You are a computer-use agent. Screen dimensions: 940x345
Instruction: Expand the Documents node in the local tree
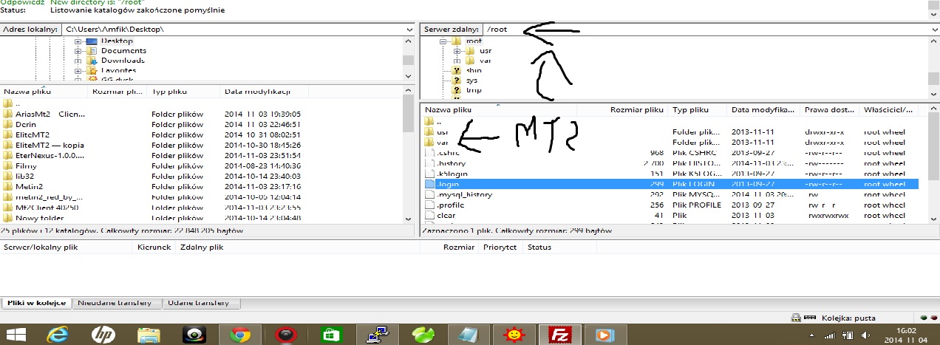point(78,50)
